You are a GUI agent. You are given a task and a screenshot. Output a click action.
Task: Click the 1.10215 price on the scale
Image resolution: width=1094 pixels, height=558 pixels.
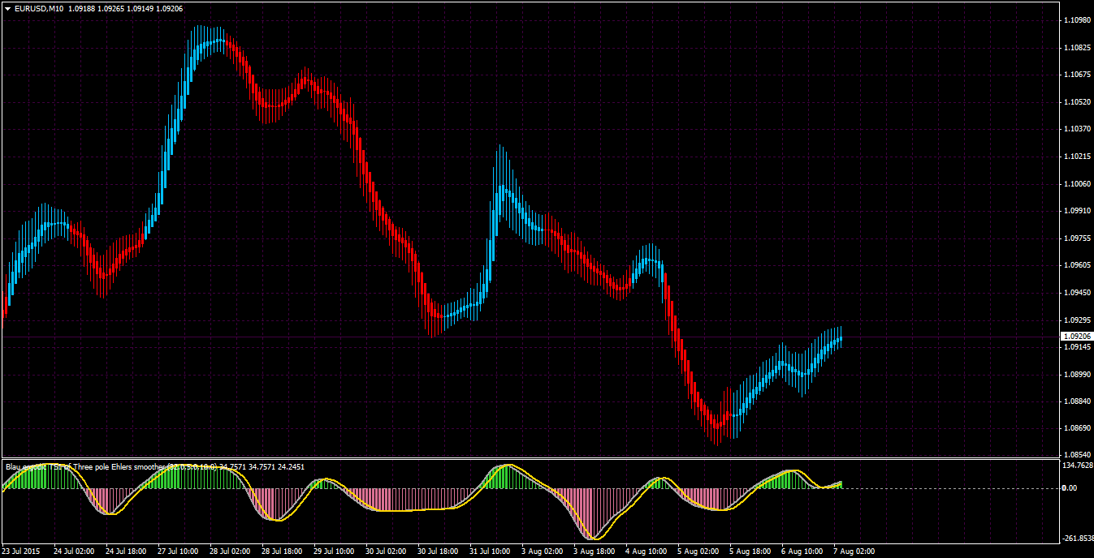pos(1077,157)
